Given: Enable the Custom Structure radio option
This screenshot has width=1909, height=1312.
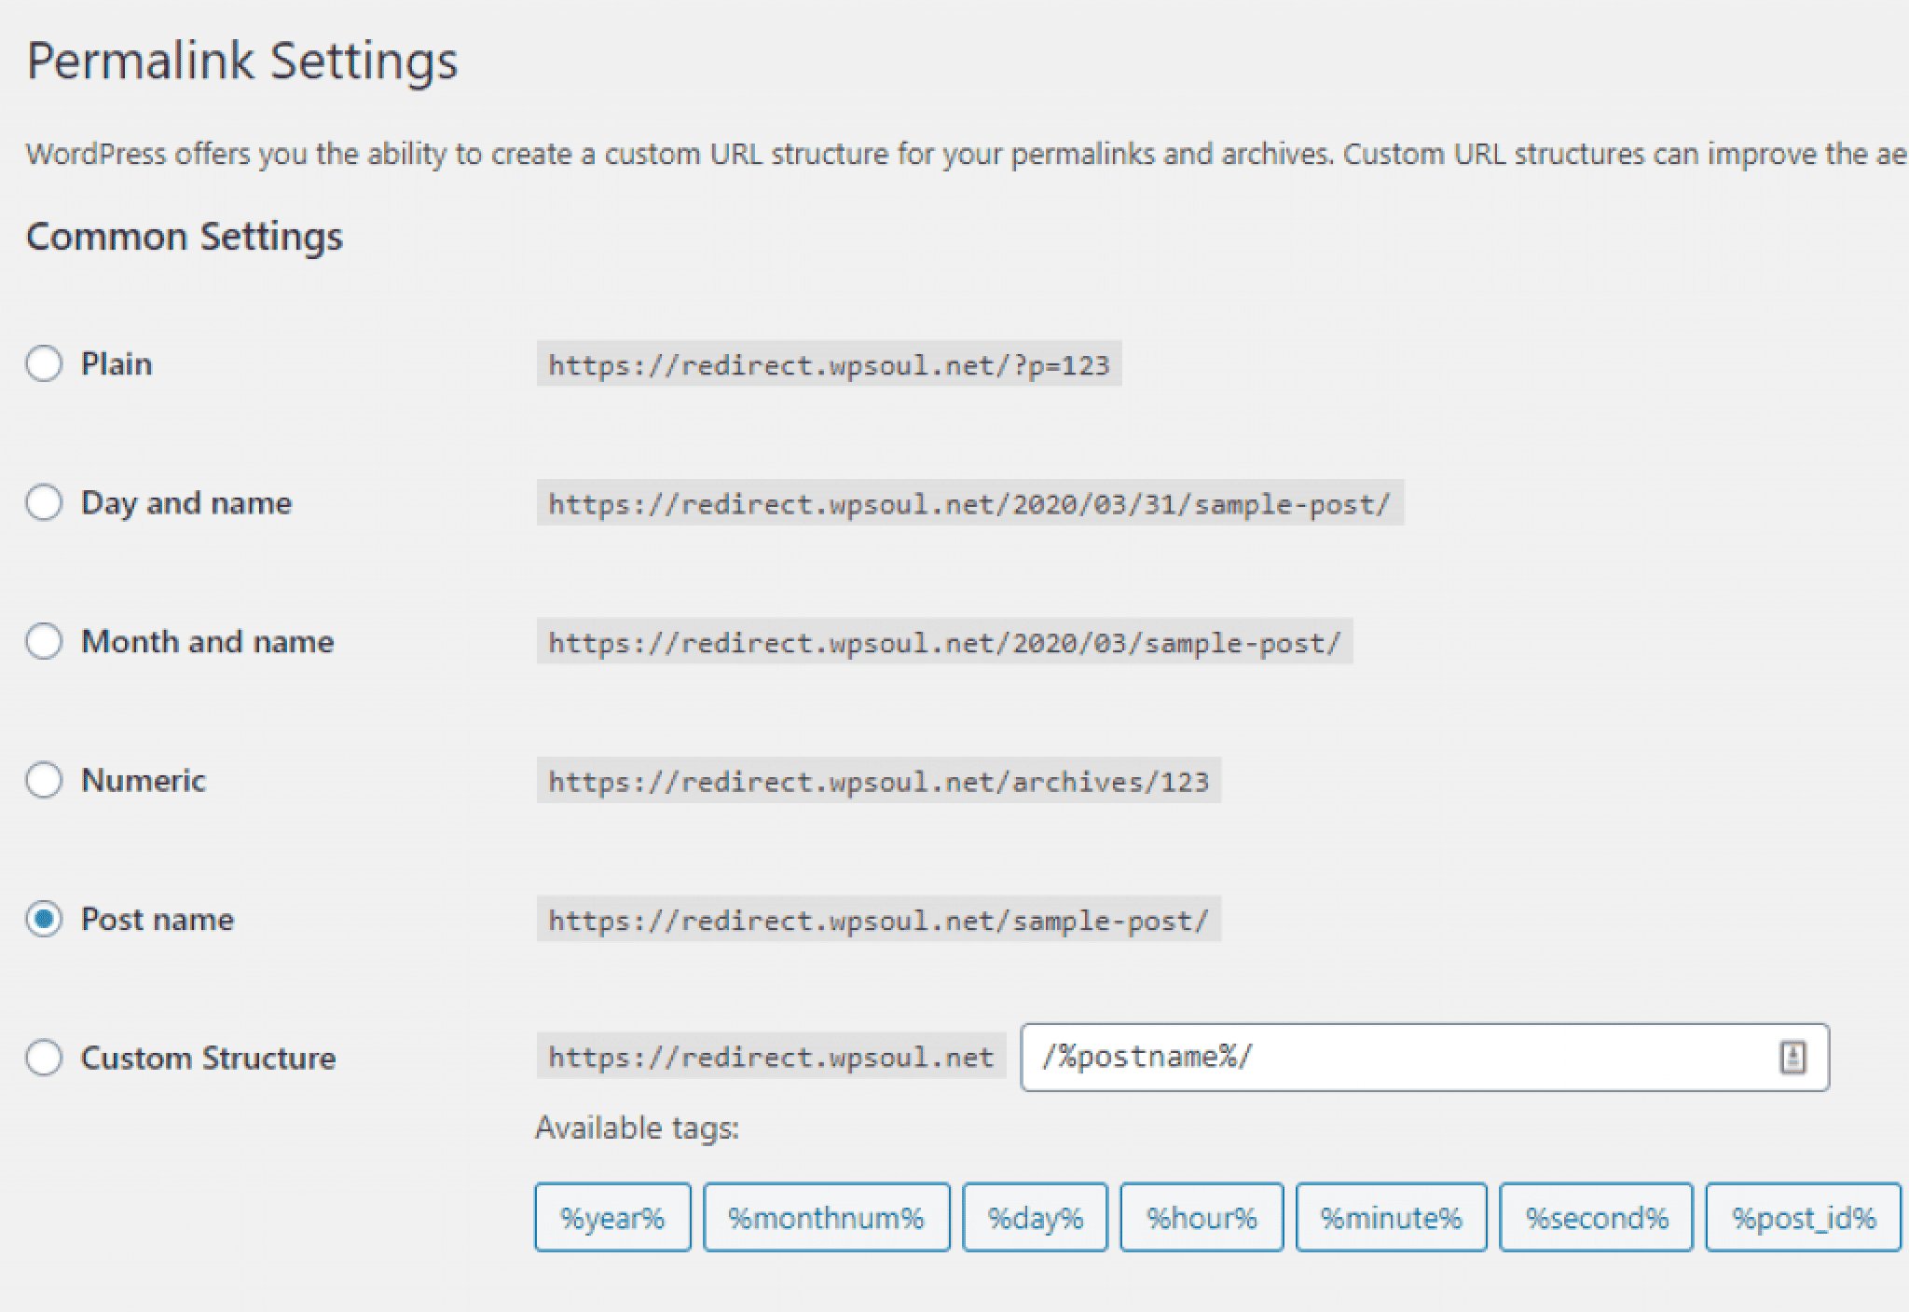Looking at the screenshot, I should coord(44,1058).
